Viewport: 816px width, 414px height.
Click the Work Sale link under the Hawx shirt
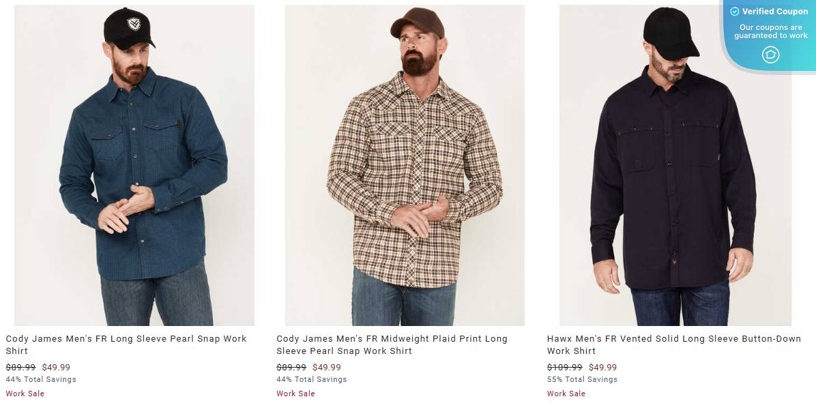pos(566,394)
